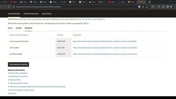Open Certified System Configurations link

22,90
